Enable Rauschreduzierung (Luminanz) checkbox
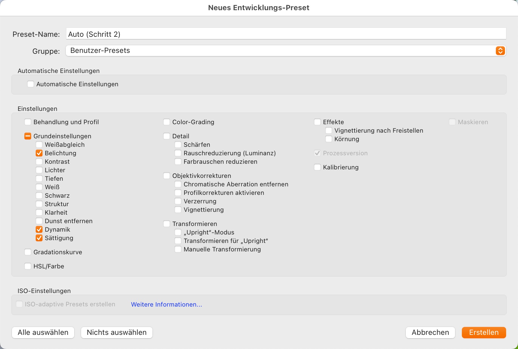Viewport: 518px width, 349px height. pyautogui.click(x=178, y=153)
